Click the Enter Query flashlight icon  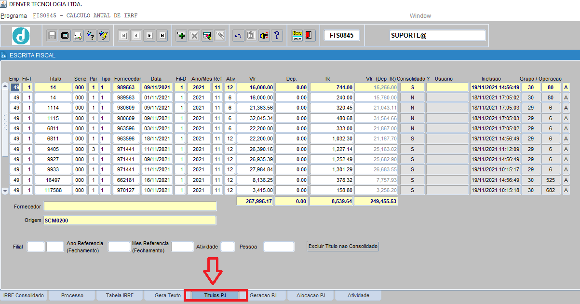(91, 36)
